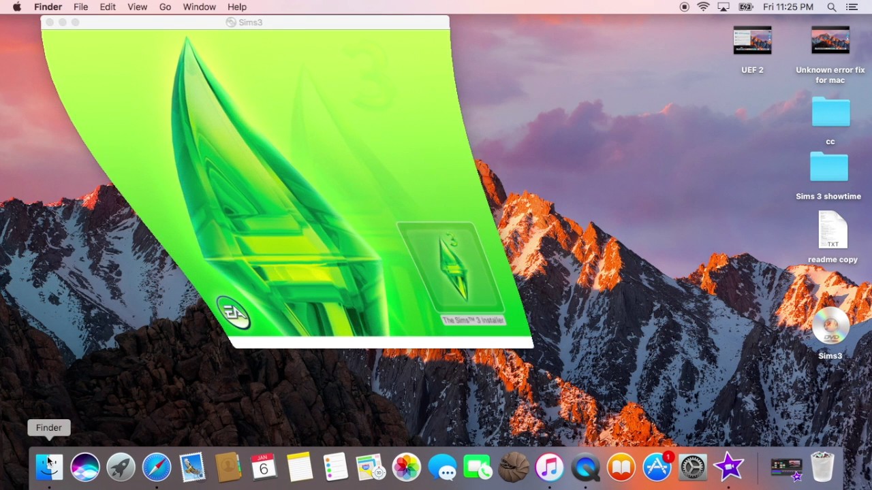
Task: Open System Preferences gear icon
Action: pyautogui.click(x=693, y=467)
